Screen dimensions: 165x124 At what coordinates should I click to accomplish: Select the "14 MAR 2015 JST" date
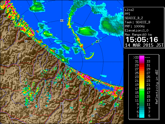144,45
